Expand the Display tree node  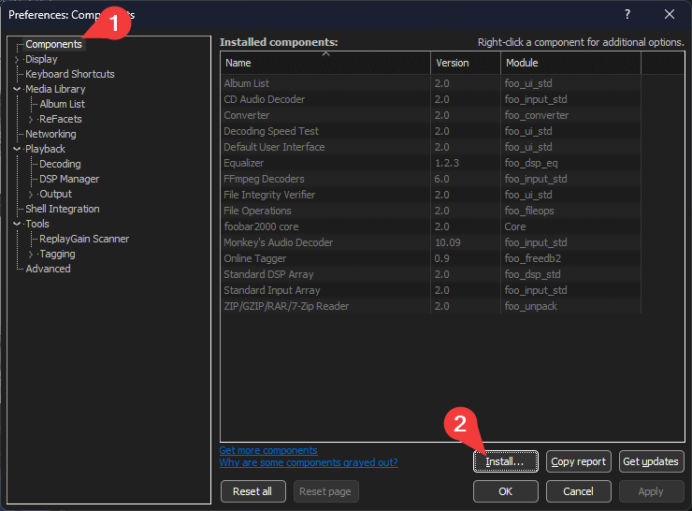pos(17,59)
